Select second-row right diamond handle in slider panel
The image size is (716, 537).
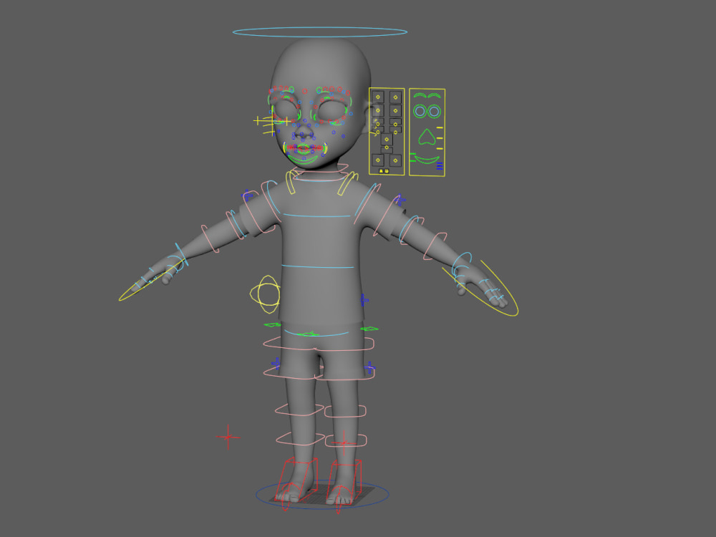pyautogui.click(x=395, y=110)
